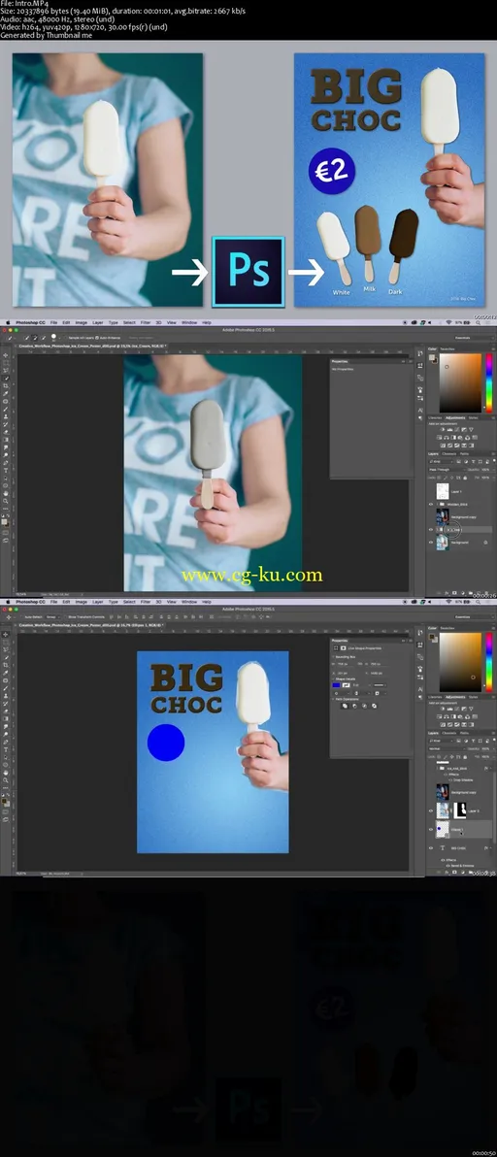Filter for type layers in photo window Layers
The image size is (497, 1157).
(474, 462)
